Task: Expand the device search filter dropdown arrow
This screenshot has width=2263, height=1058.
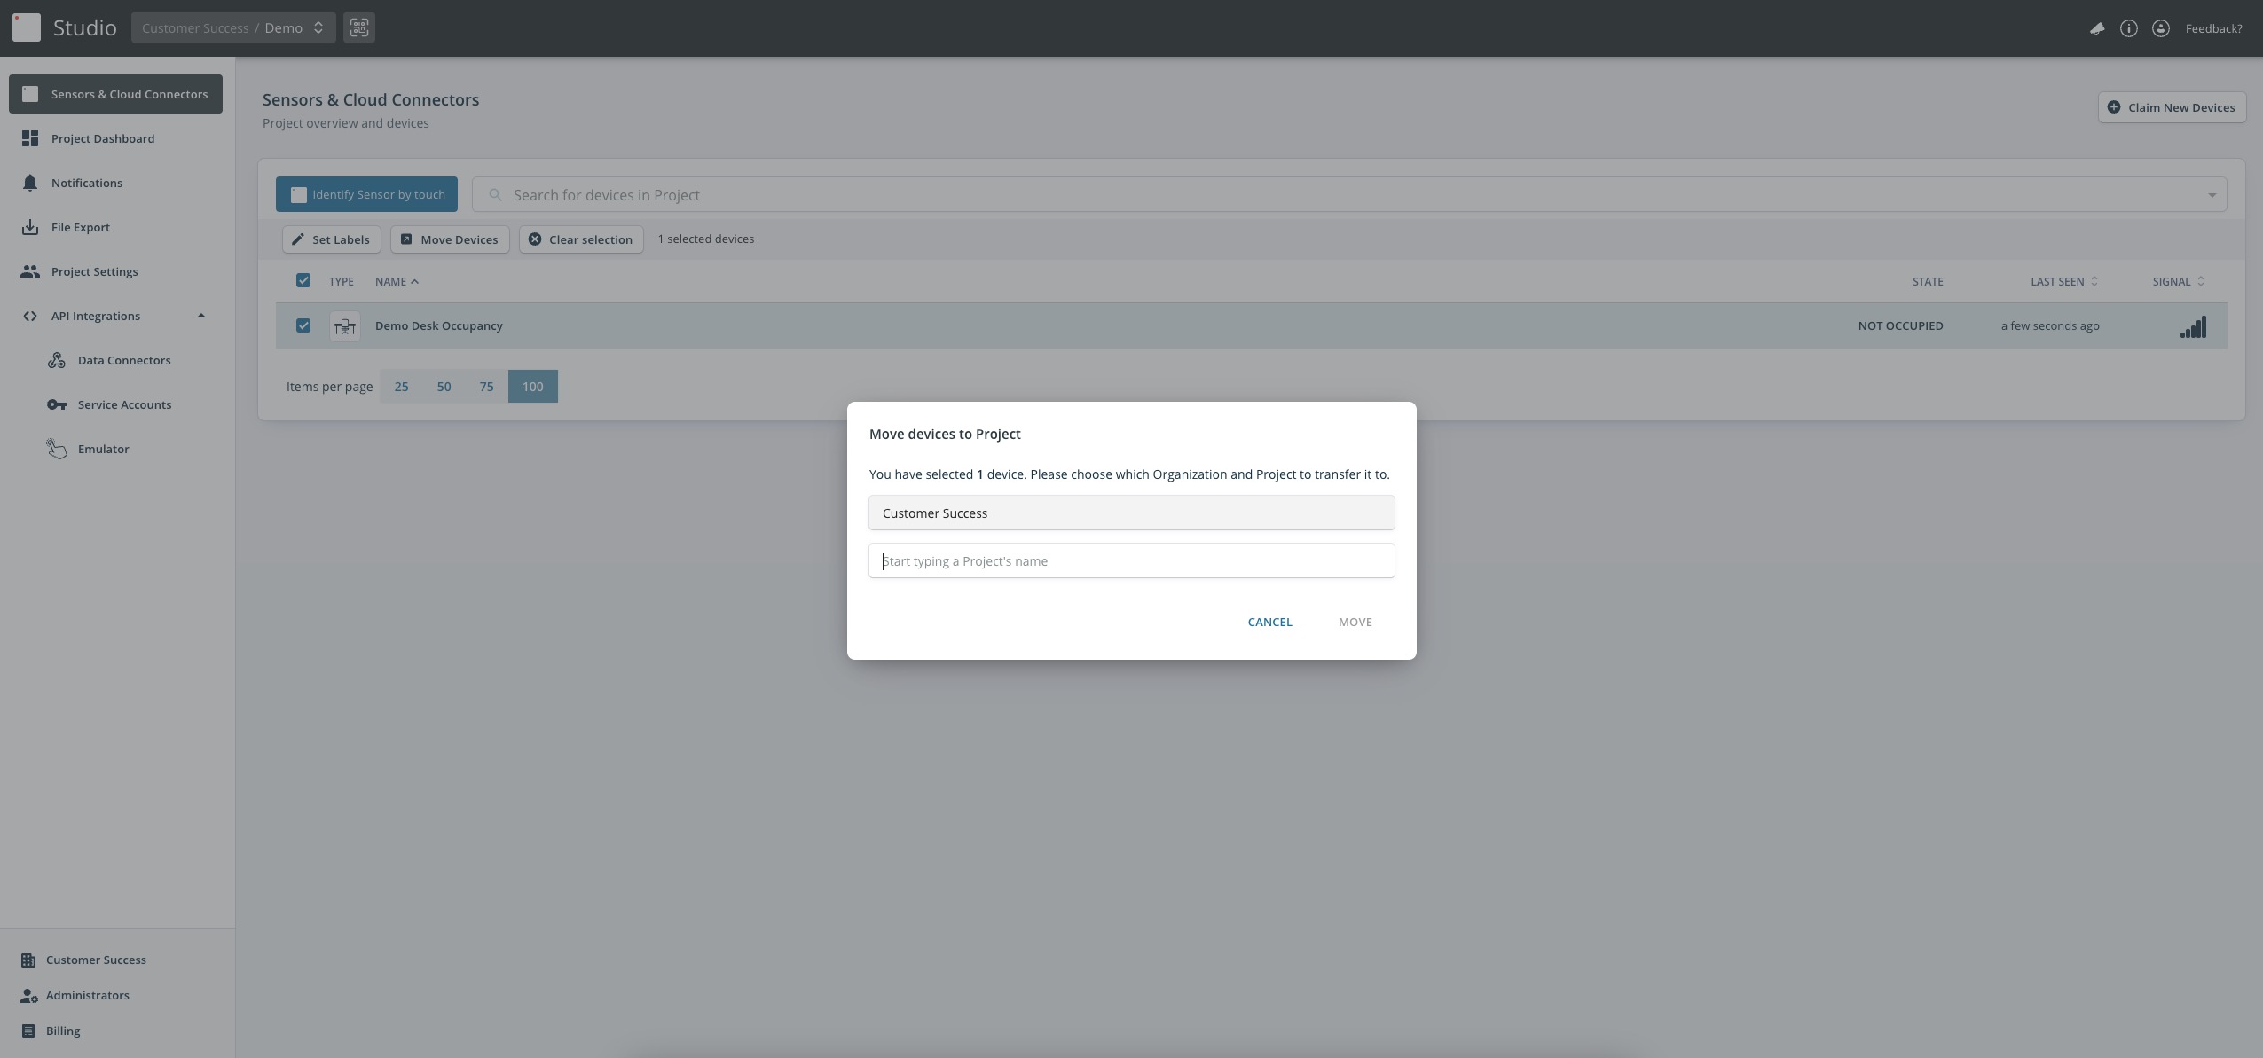Action: click(x=2211, y=195)
